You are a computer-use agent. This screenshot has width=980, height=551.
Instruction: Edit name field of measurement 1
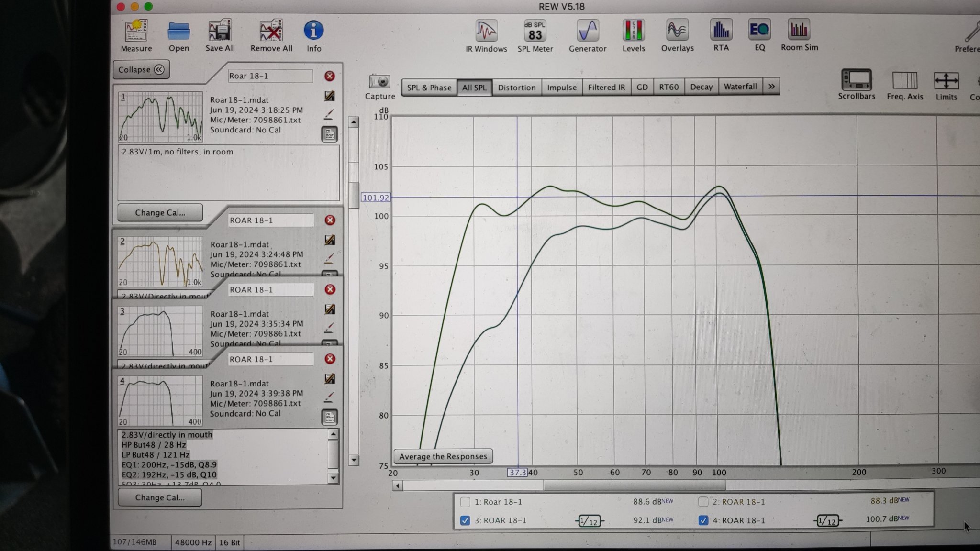point(270,76)
